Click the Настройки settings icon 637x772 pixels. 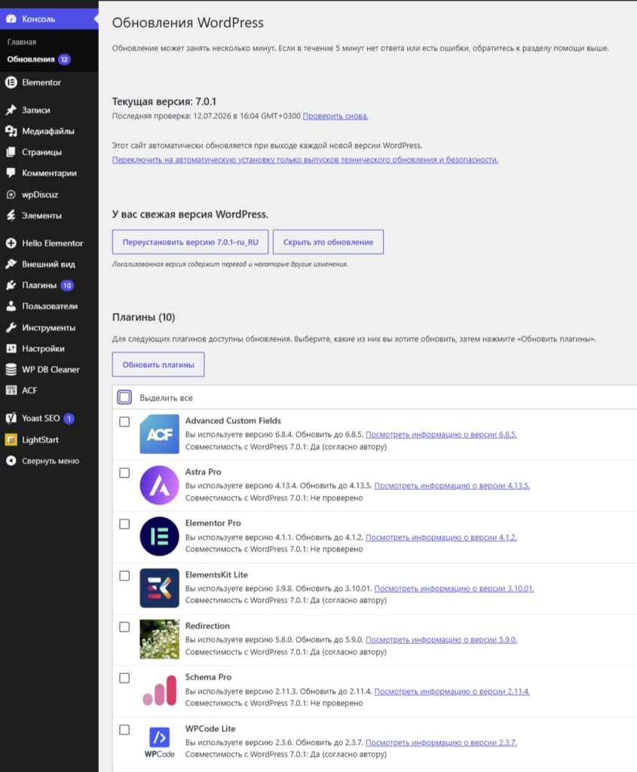[11, 348]
